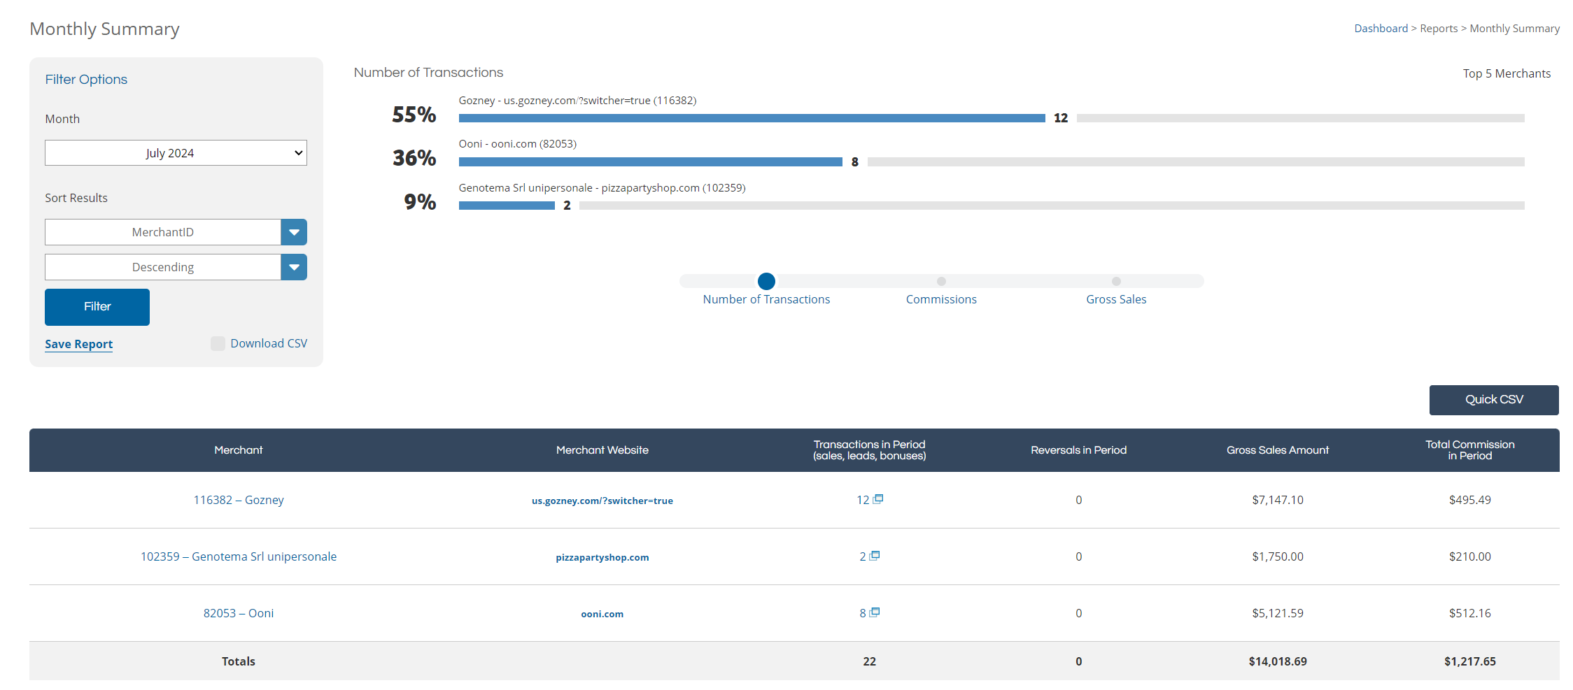This screenshot has height=690, width=1573.
Task: Click the Gross Sales slider dot
Action: 1116,281
